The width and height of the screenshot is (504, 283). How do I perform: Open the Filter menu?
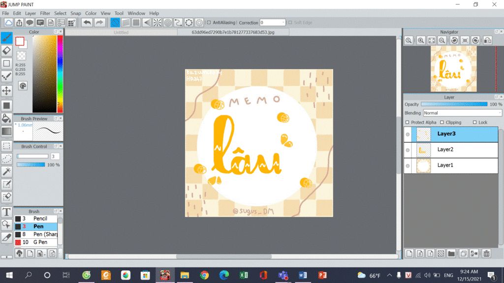tap(45, 13)
